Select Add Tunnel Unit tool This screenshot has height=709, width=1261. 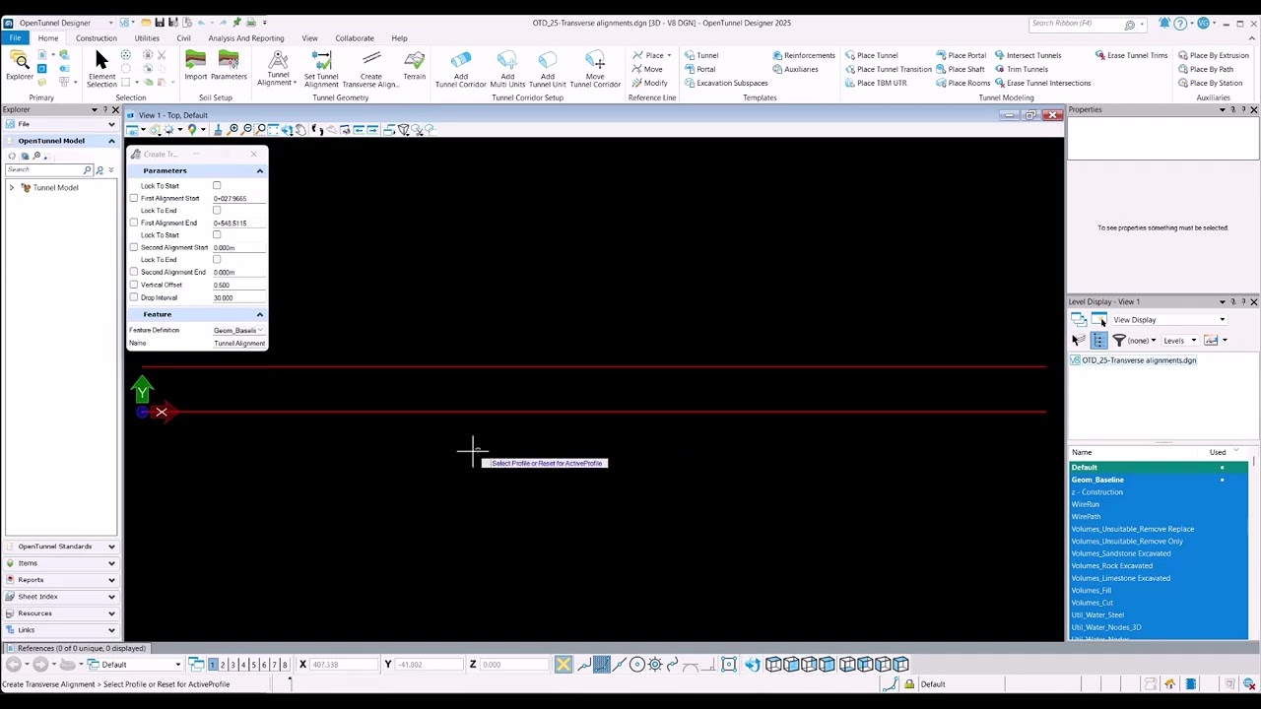pyautogui.click(x=547, y=69)
